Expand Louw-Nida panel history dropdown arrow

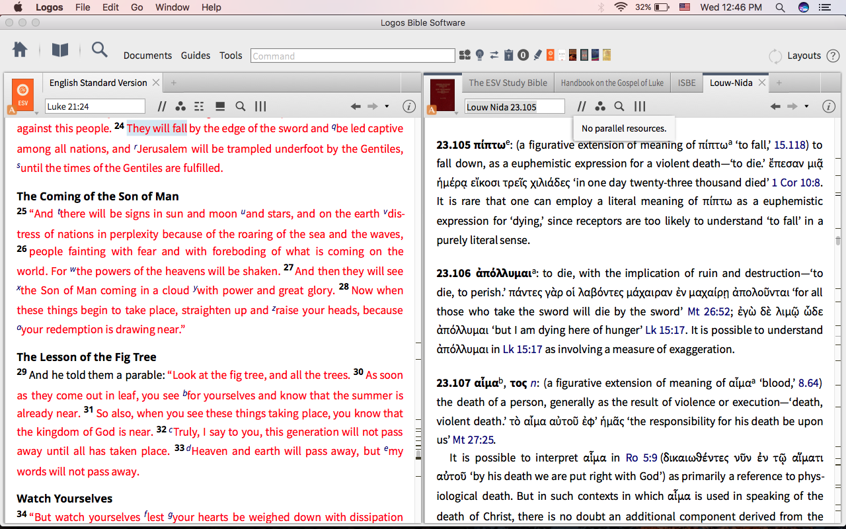click(x=806, y=106)
